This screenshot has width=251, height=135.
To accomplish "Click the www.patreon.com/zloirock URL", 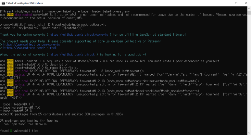I will click(x=30, y=48).
